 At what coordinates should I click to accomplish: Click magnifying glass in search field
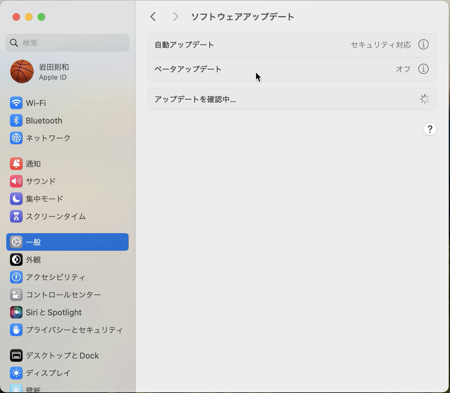point(14,43)
